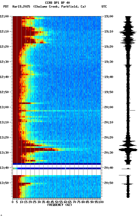Click the '25' frequency axis label
Screen dimensions: 139x218
click(34, 202)
